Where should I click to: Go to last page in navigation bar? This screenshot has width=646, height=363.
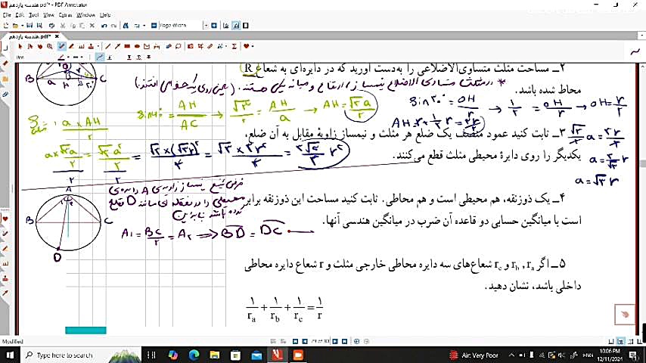(x=345, y=341)
